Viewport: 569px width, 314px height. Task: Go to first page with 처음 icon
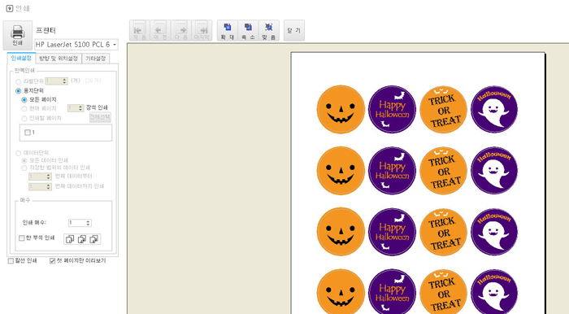click(x=139, y=30)
